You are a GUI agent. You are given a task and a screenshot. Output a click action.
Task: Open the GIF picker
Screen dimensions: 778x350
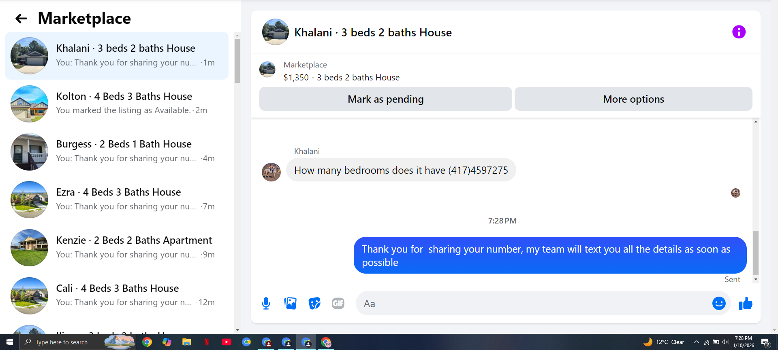point(338,303)
